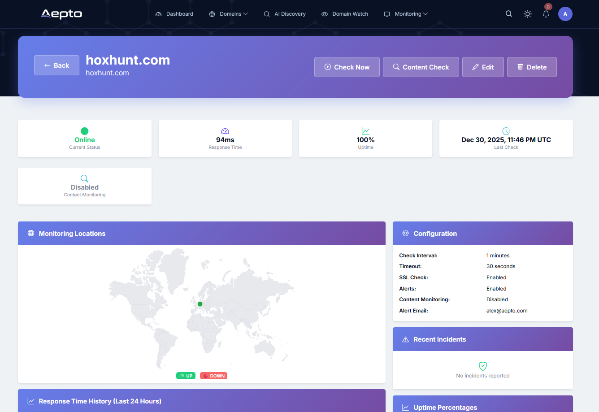Expand the Monitoring navigation dropdown
599x412 pixels.
[x=405, y=14]
